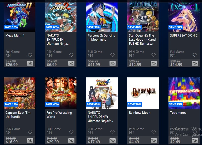202x150 pixels.
Task: Wishlist NARUTO Ultimate Ninja Storm 2 game
Action: click(x=71, y=55)
